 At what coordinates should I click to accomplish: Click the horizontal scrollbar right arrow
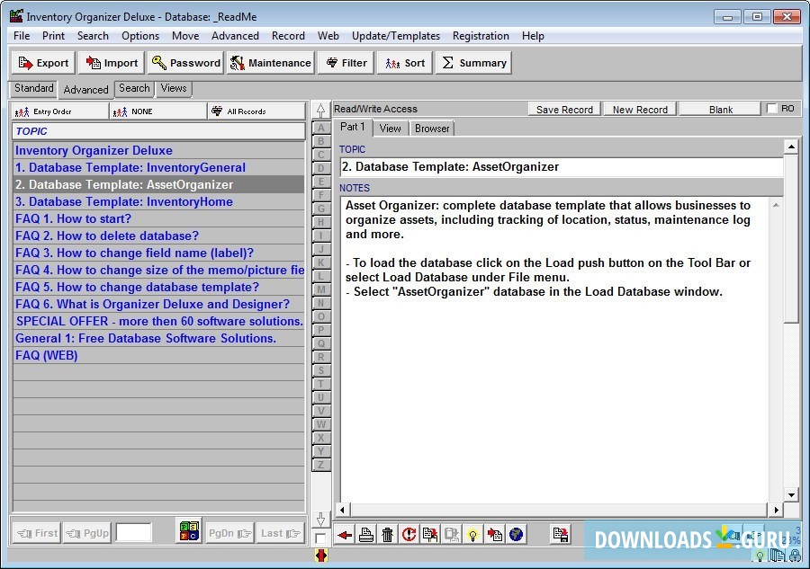(x=776, y=511)
